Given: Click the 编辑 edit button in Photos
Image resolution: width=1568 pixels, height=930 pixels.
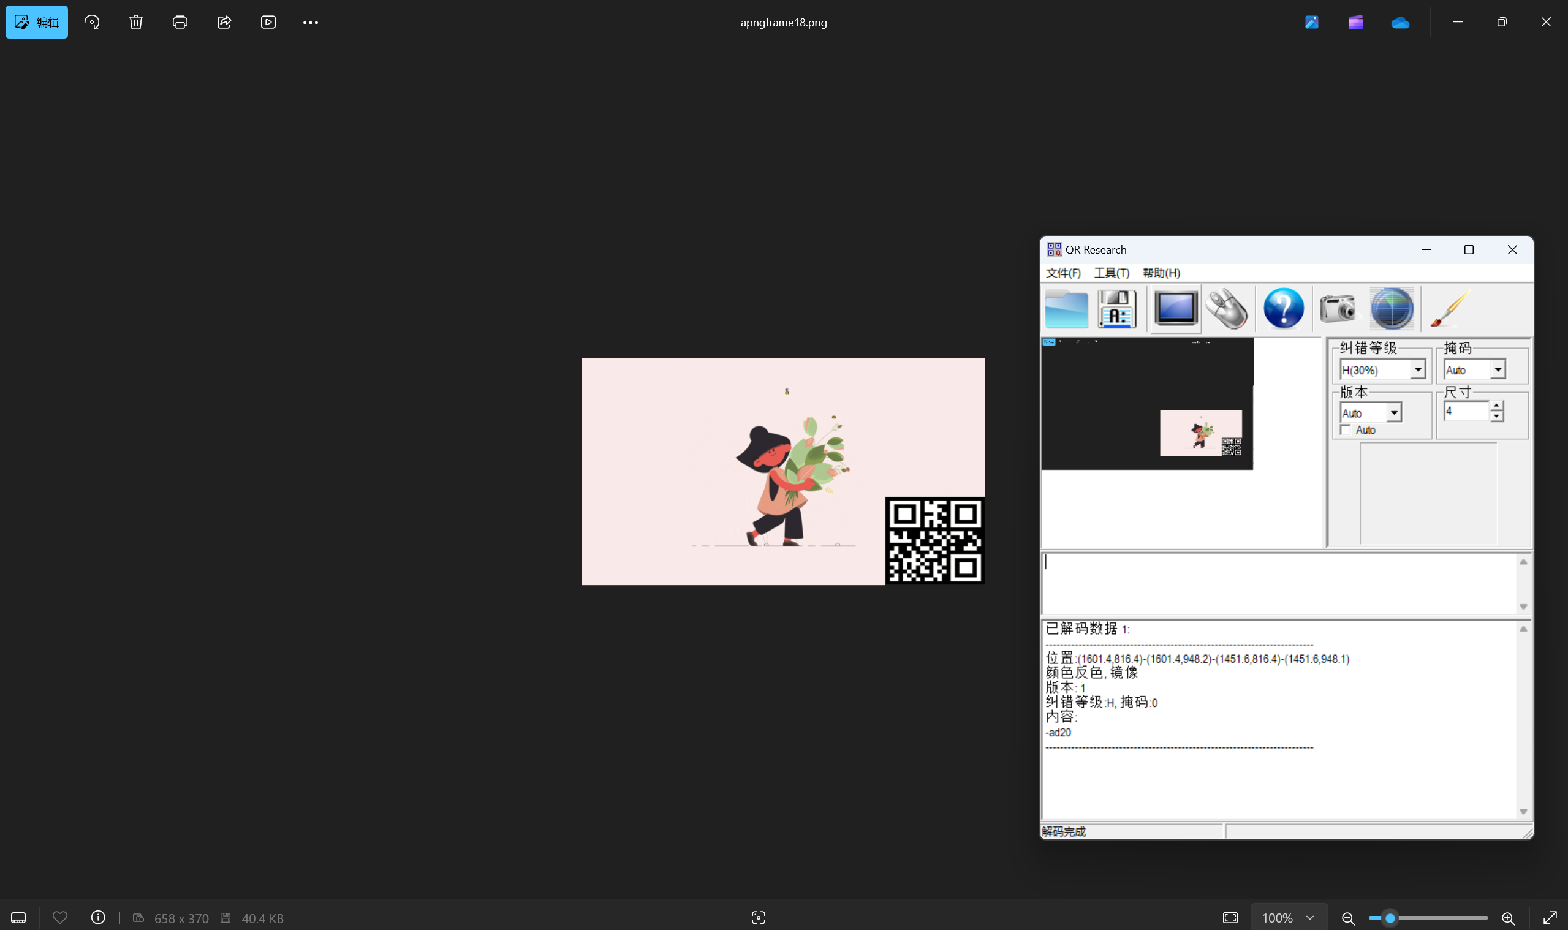Looking at the screenshot, I should 36,22.
